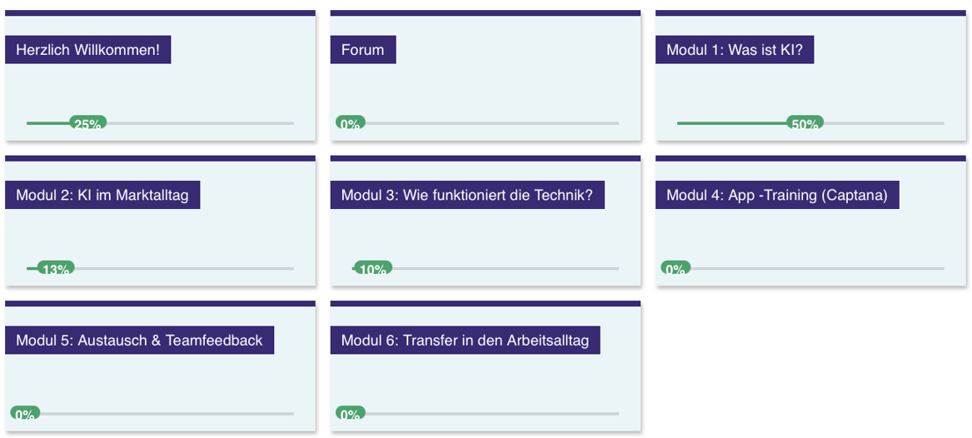The height and width of the screenshot is (438, 972).
Task: Click the 10% progress badge of Modul 3
Action: (x=372, y=268)
